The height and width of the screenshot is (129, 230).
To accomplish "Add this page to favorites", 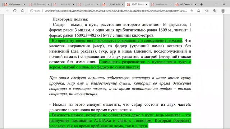I will pos(198,11).
